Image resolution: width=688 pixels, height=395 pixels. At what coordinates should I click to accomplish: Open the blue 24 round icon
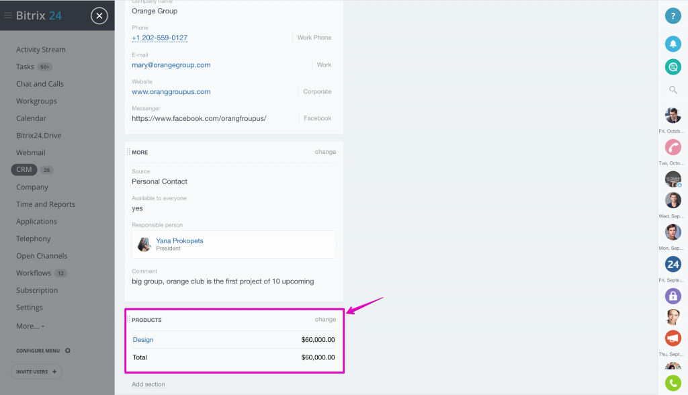[x=673, y=264]
